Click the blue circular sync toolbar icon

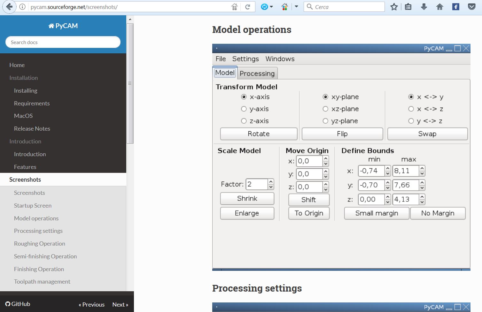click(264, 7)
